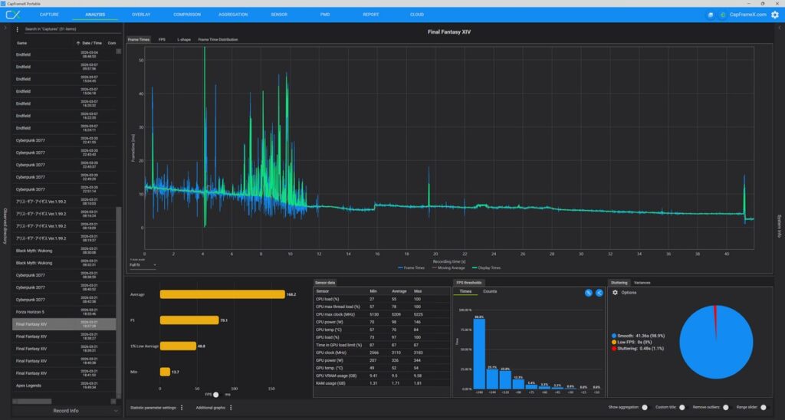This screenshot has width=785, height=420.
Task: Open the Y-axis scale dropdown
Action: 143,265
